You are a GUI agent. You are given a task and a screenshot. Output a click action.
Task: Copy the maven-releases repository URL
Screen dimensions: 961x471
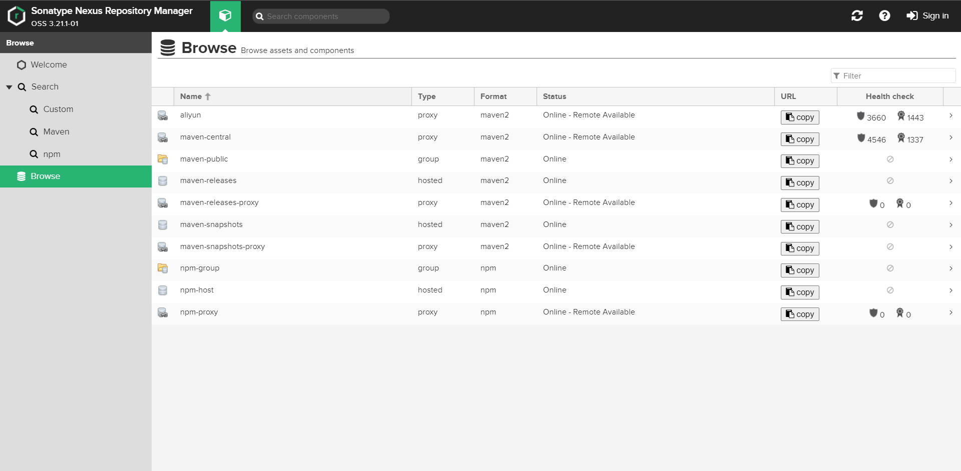800,183
